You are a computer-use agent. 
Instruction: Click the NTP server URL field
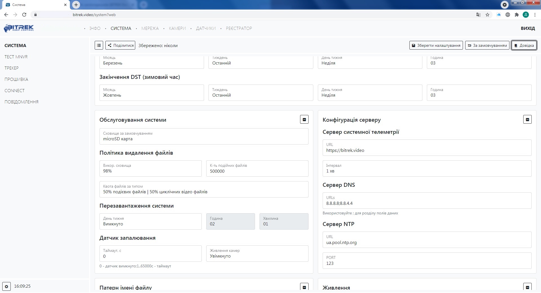coord(427,240)
